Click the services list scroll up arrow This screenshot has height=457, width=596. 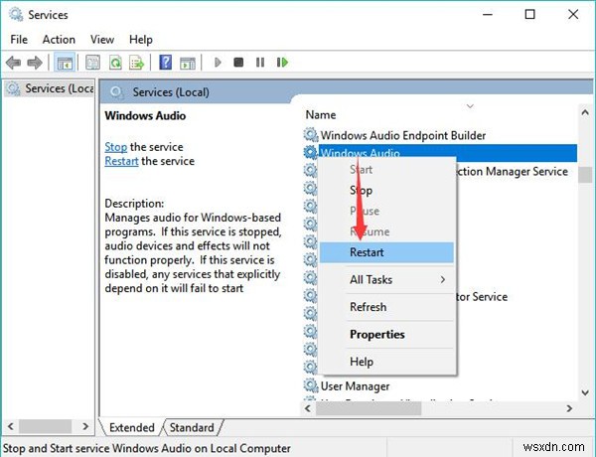pos(585,112)
